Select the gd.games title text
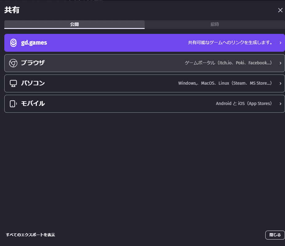This screenshot has height=246, width=285. (34, 43)
